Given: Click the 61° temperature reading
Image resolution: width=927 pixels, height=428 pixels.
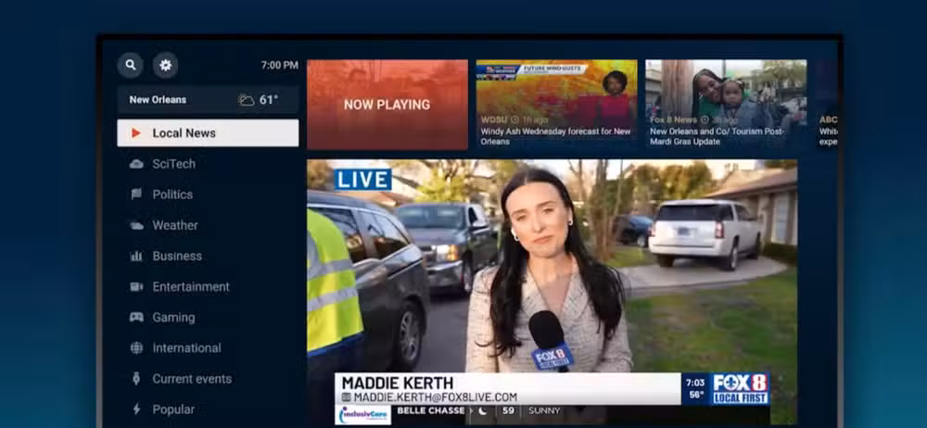Looking at the screenshot, I should (269, 100).
